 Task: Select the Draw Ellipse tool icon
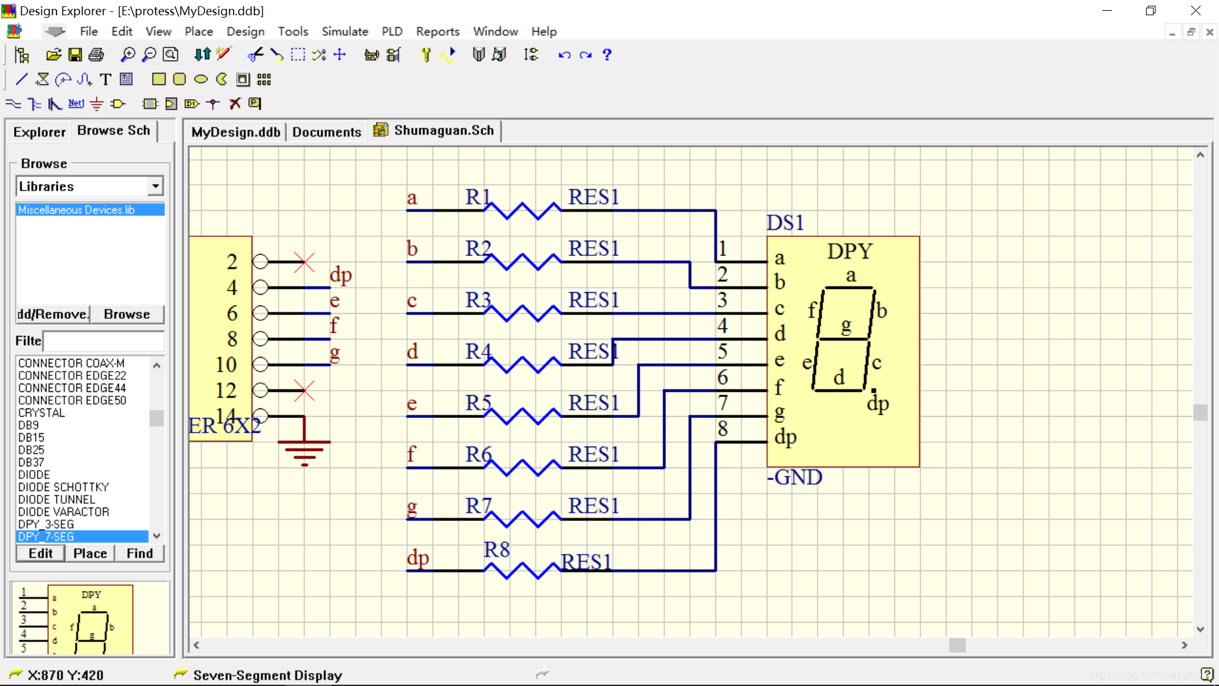coord(201,79)
